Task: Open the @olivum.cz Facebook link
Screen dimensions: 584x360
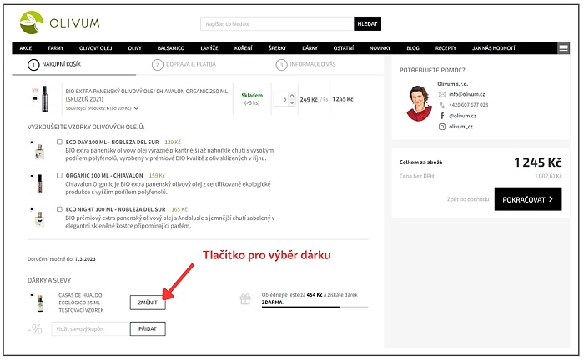Action: [x=462, y=116]
